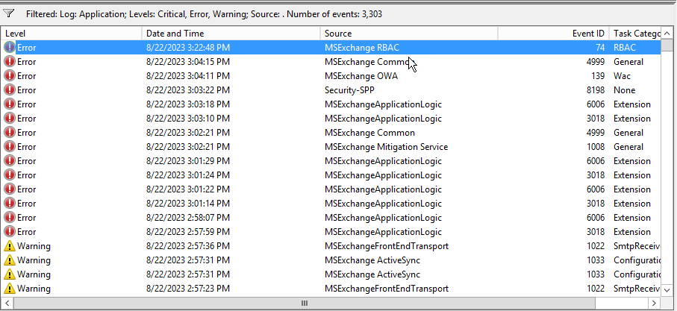Viewport: 677px width, 311px height.
Task: Click the RBAC task category cell
Action: click(x=625, y=48)
